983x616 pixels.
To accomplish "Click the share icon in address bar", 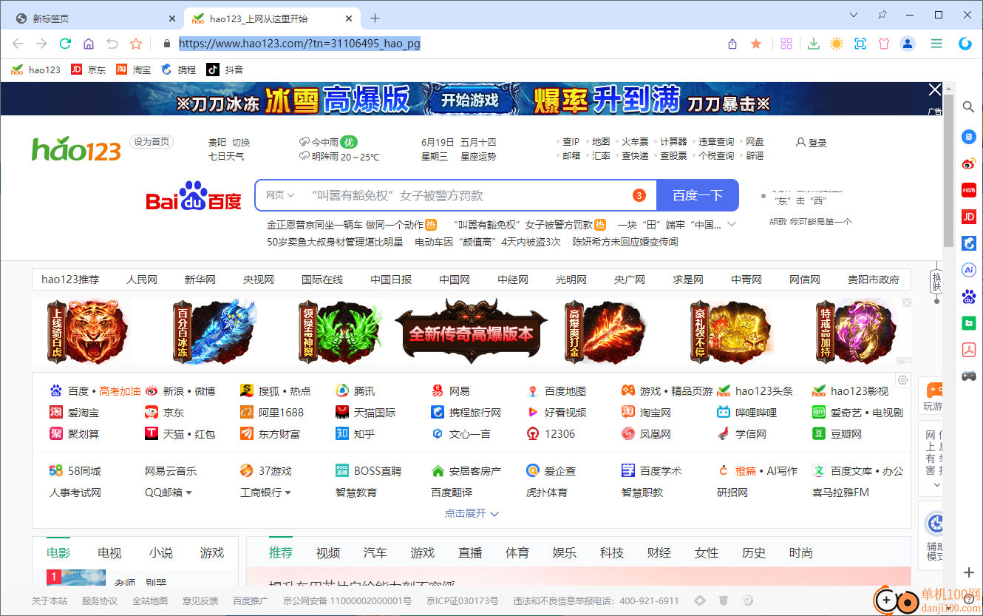I will coord(732,44).
